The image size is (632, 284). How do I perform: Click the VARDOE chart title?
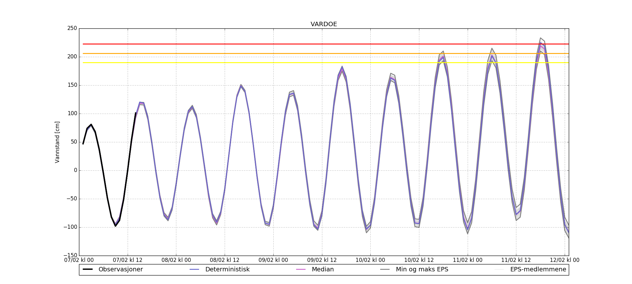(324, 24)
